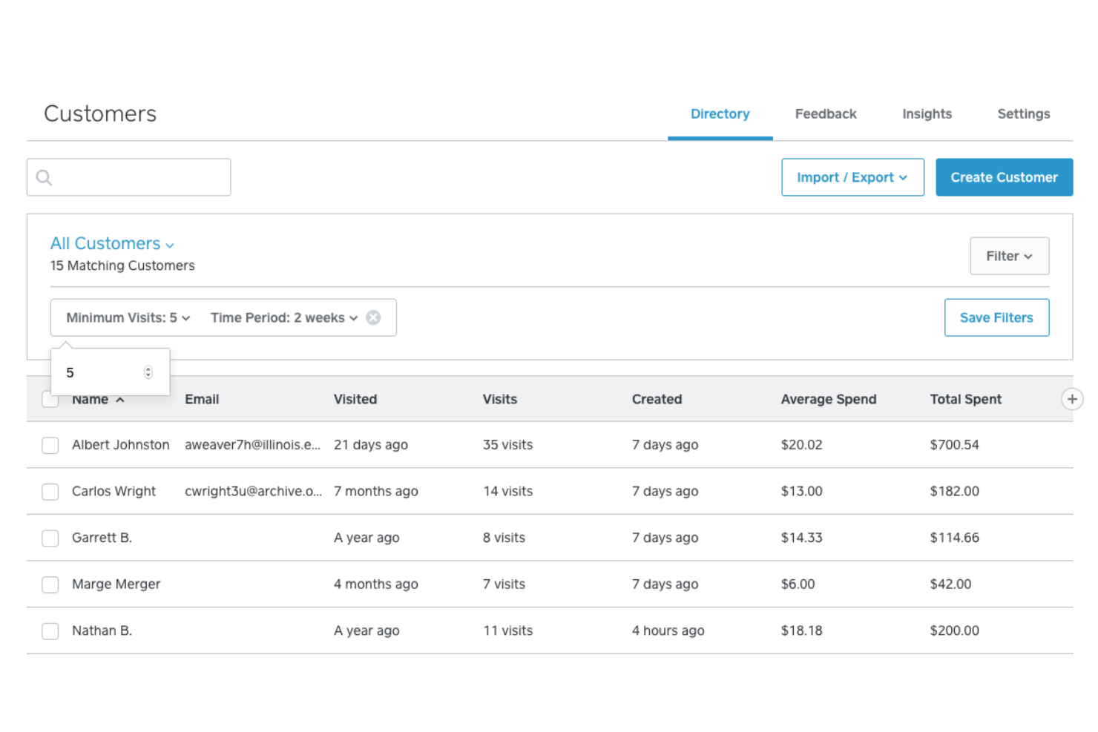Click the Create Customer button
The image size is (1098, 732).
point(1004,177)
